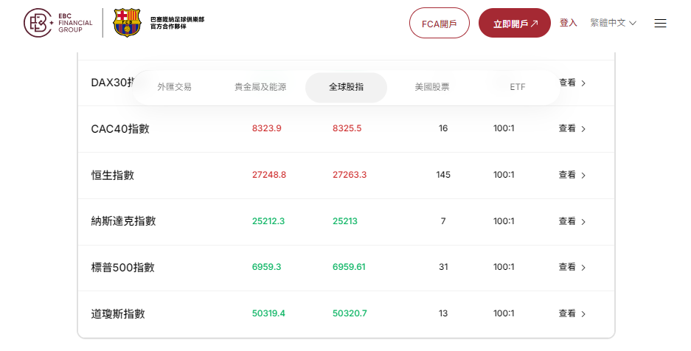
Task: Switch to the ETF tab
Action: (x=518, y=87)
